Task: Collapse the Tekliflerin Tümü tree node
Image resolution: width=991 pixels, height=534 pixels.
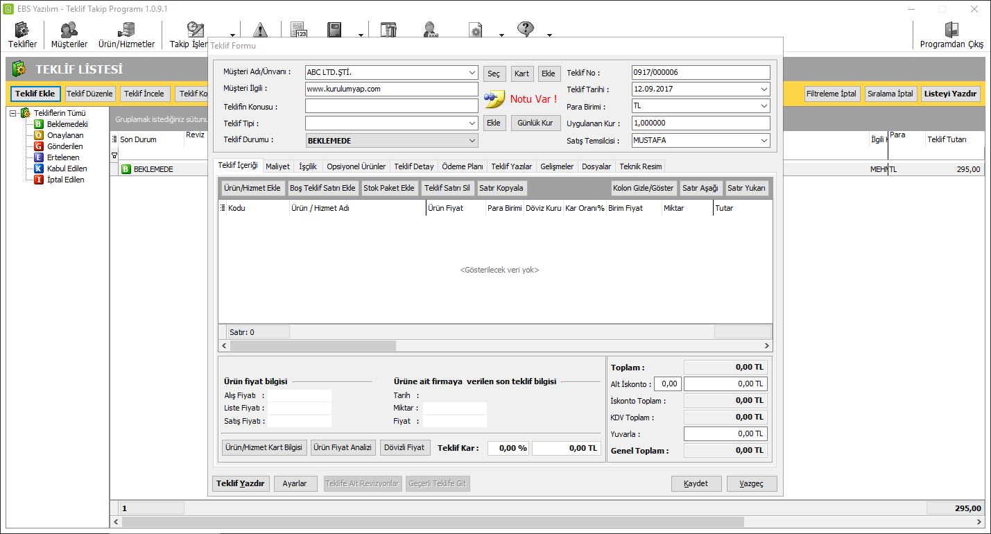Action: [13, 113]
